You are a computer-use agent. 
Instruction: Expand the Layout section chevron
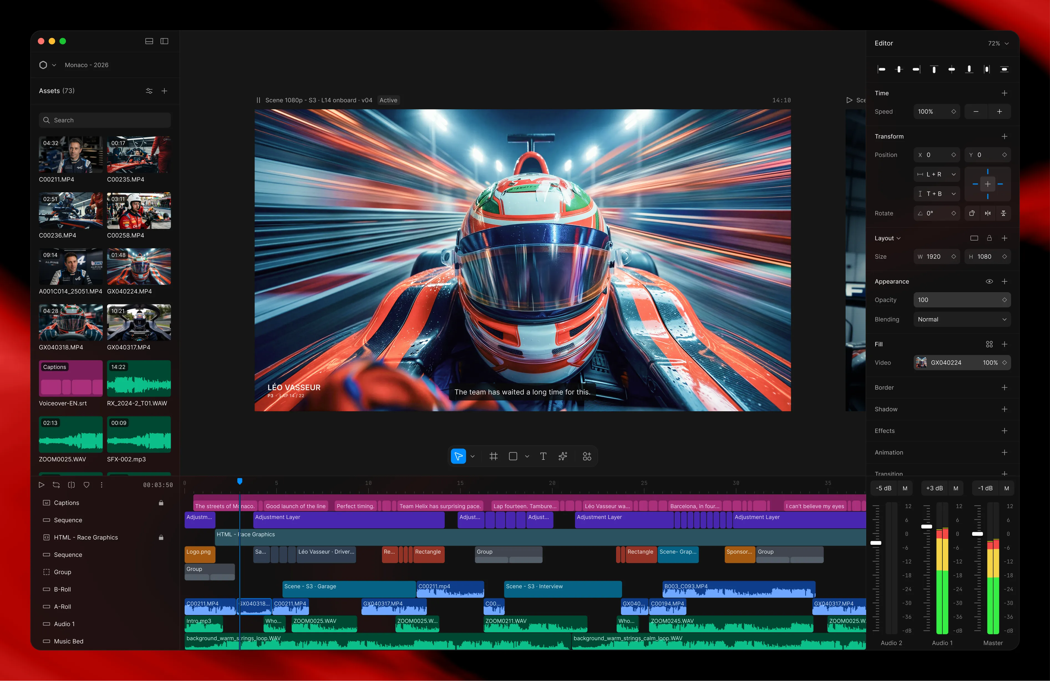899,238
